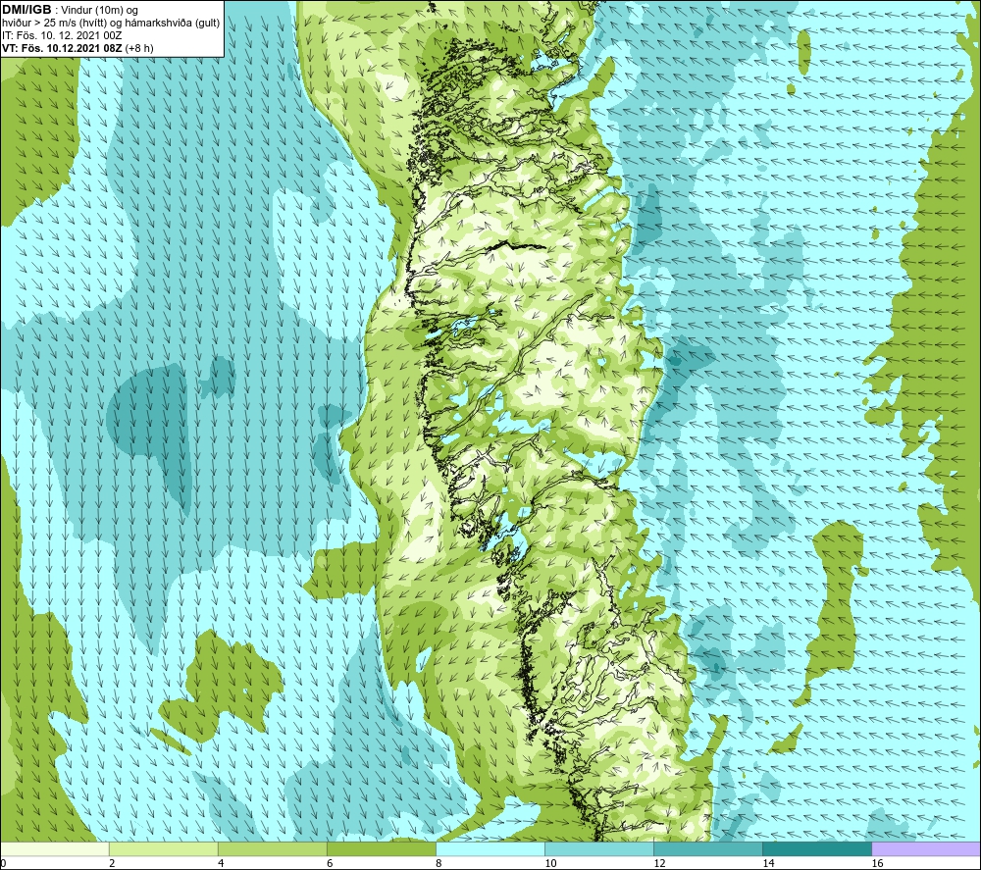The image size is (981, 870).
Task: Pick the light cyan 8–10 m/s swatch
Action: [490, 849]
